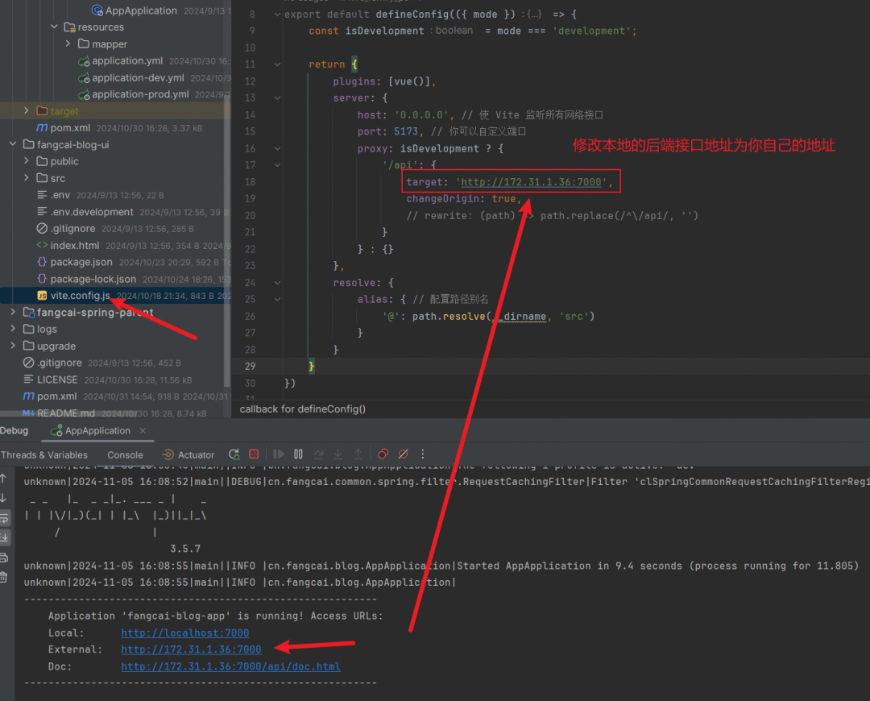Viewport: 870px width, 701px height.
Task: Click Step Over debug icon
Action: tap(318, 454)
